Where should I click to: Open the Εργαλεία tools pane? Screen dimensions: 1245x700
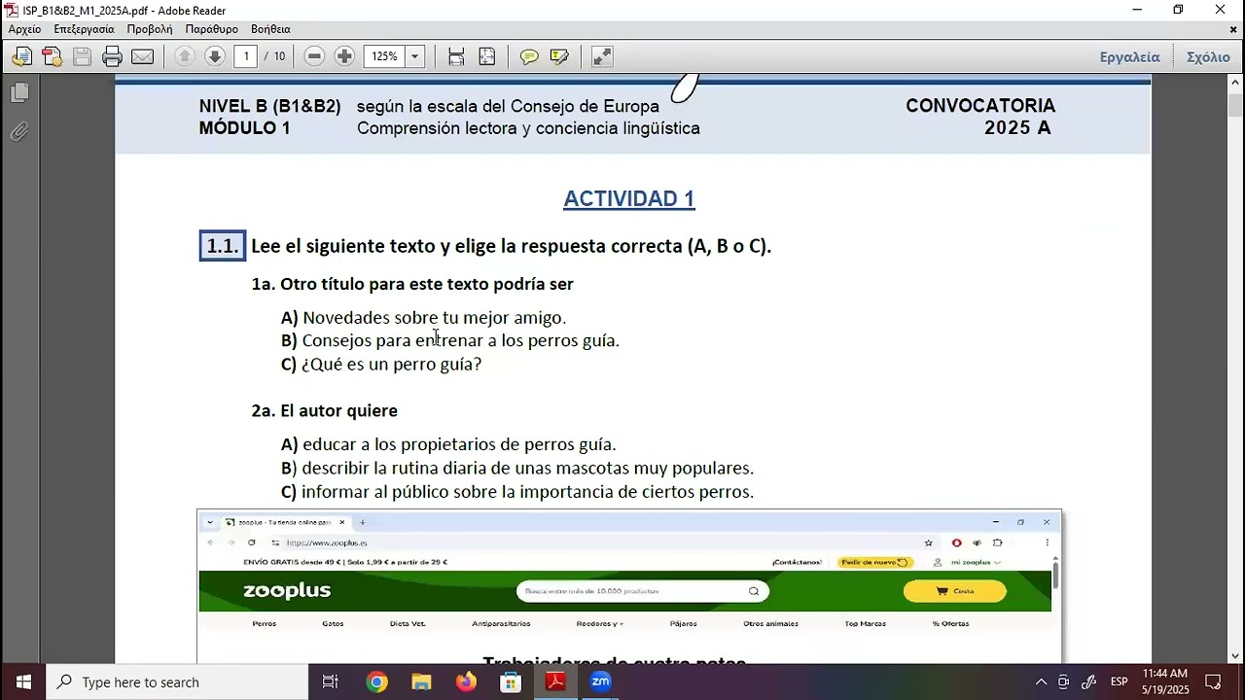click(x=1129, y=56)
